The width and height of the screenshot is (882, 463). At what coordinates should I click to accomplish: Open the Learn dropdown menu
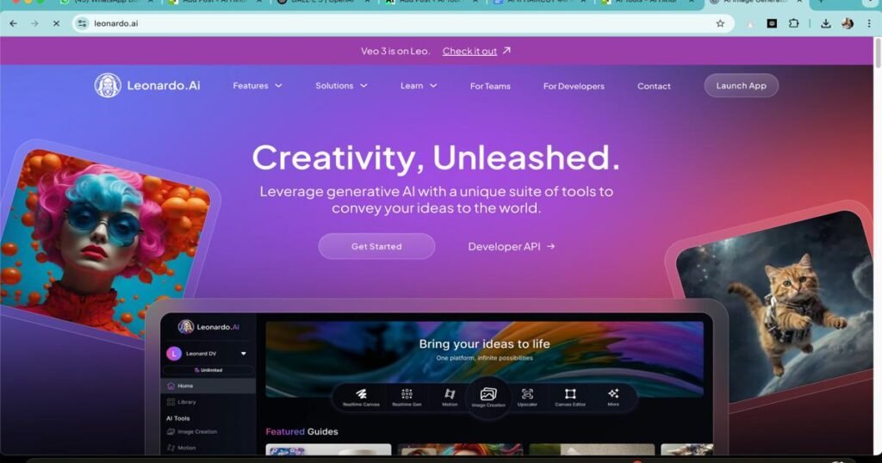(x=419, y=86)
